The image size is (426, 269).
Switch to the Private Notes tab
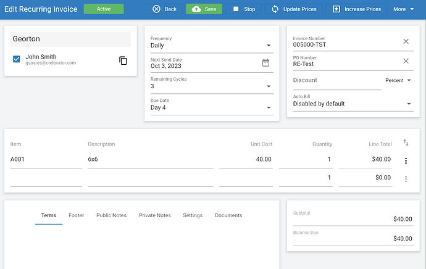[155, 215]
